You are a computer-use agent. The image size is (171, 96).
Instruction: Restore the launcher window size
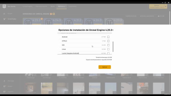click(x=165, y=3)
